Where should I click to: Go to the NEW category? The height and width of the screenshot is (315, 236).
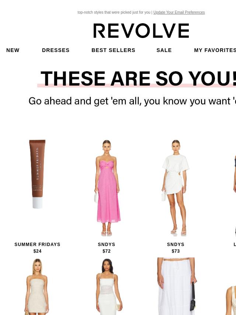(13, 50)
